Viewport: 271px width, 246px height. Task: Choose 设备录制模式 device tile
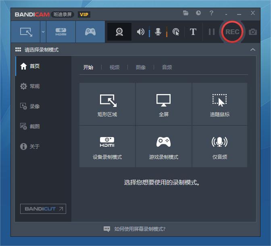[107, 146]
